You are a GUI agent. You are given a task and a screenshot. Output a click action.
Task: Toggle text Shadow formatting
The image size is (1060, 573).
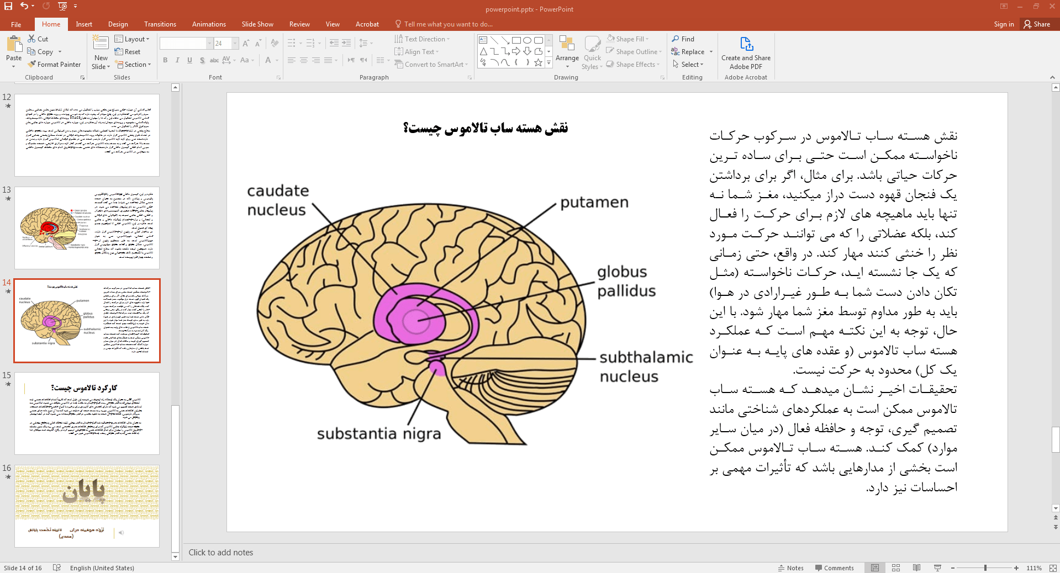tap(202, 60)
